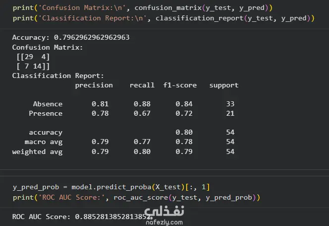
Task: Click the ROC AUC Score output value
Action: pos(113,217)
